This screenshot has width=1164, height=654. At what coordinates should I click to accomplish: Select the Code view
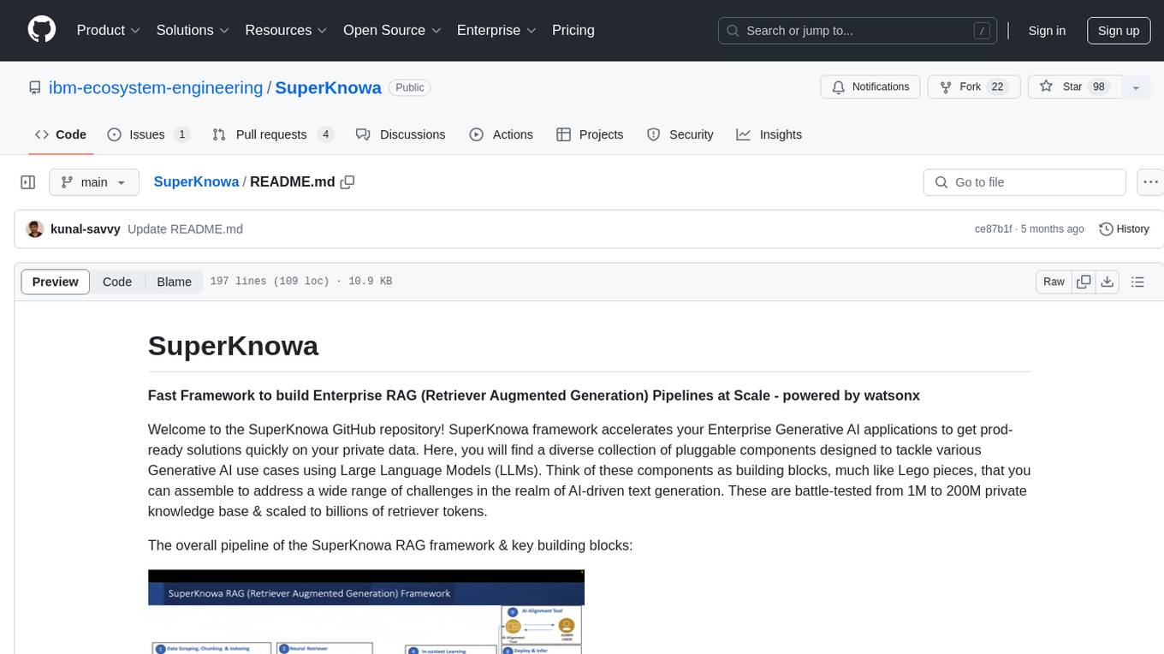pos(117,282)
